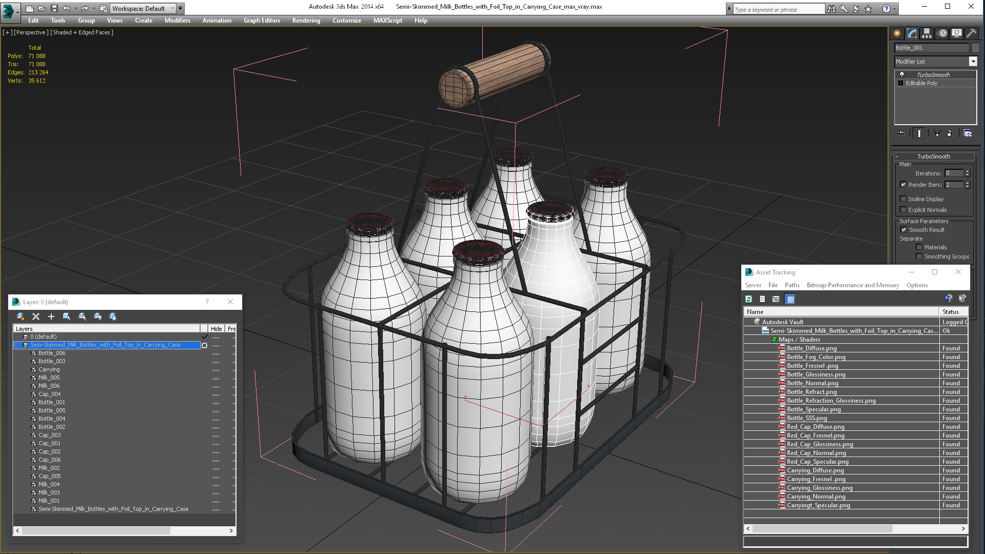Click the Perspective viewport label

pyautogui.click(x=31, y=32)
